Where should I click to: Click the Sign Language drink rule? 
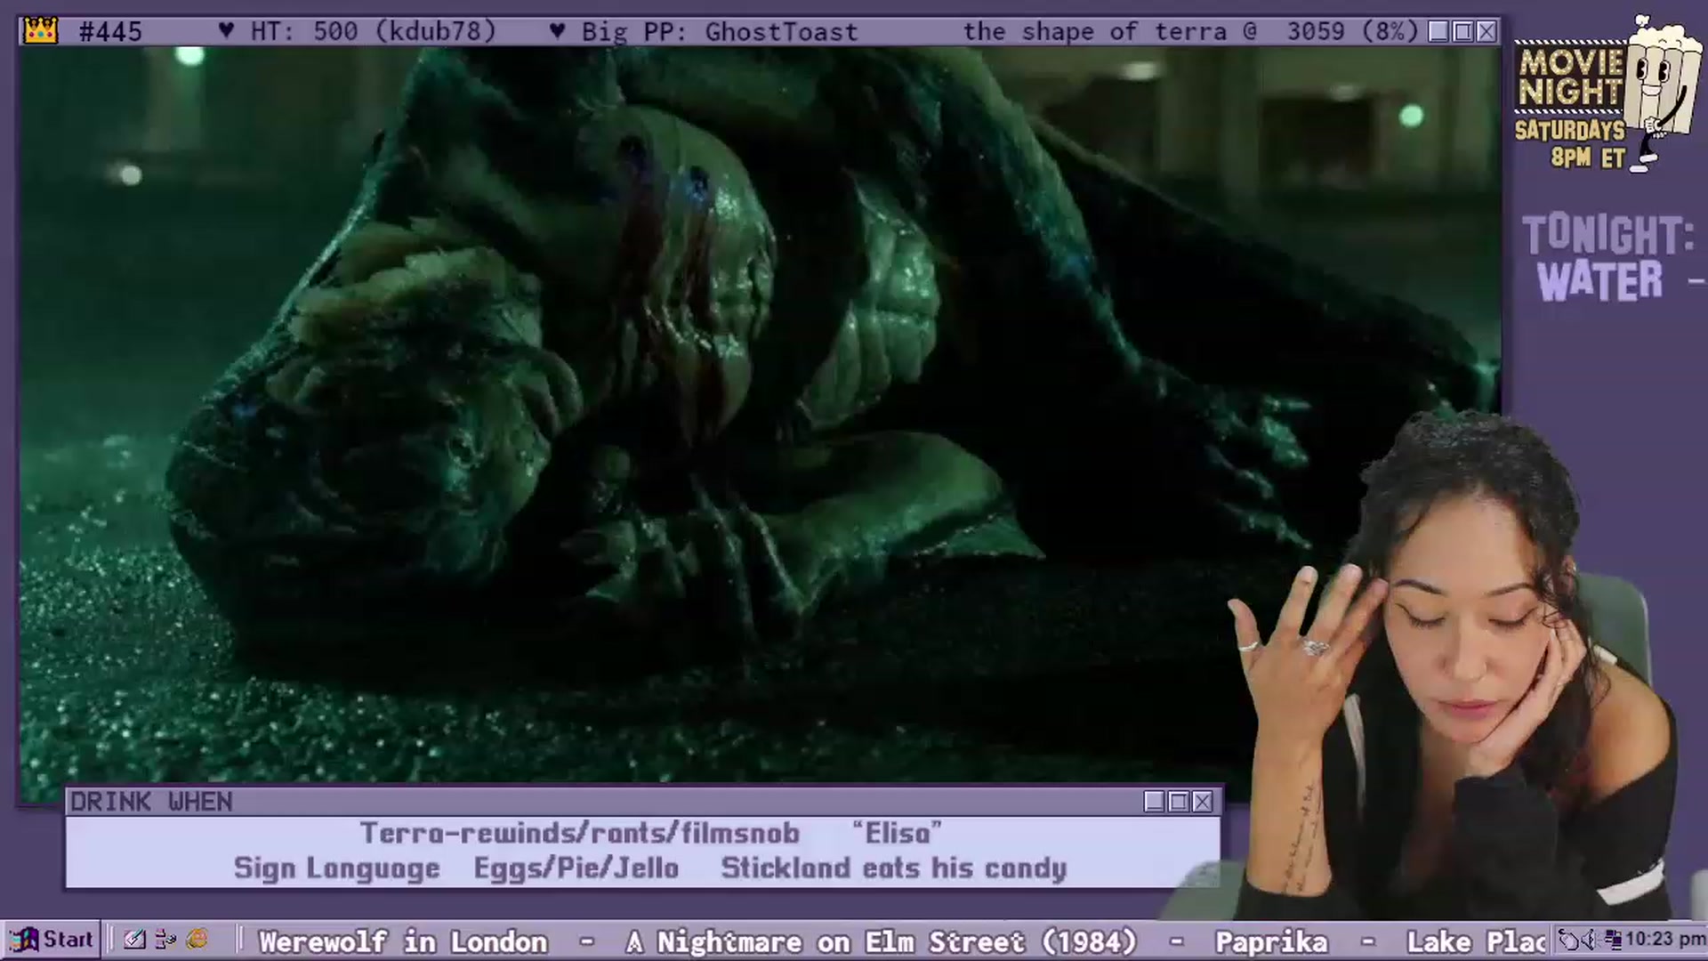337,868
